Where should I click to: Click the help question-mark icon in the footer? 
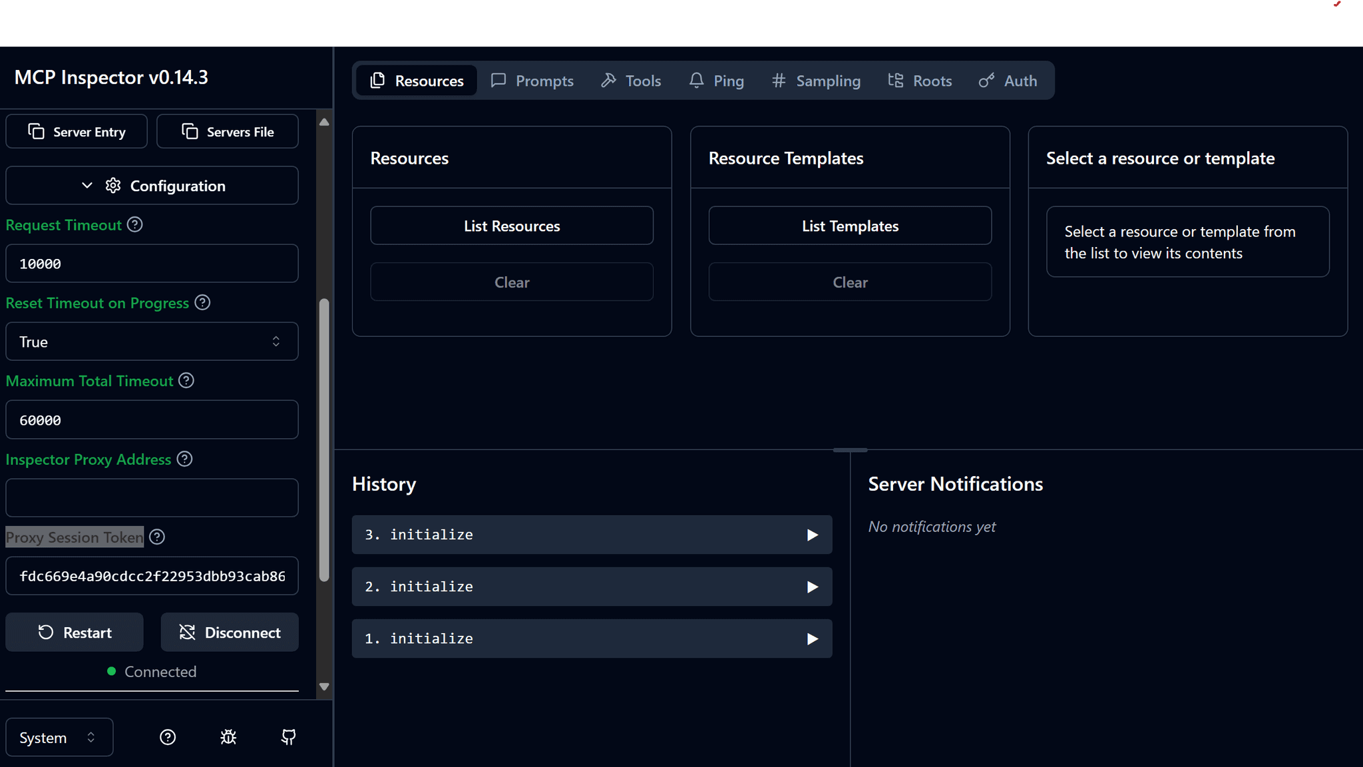[167, 737]
